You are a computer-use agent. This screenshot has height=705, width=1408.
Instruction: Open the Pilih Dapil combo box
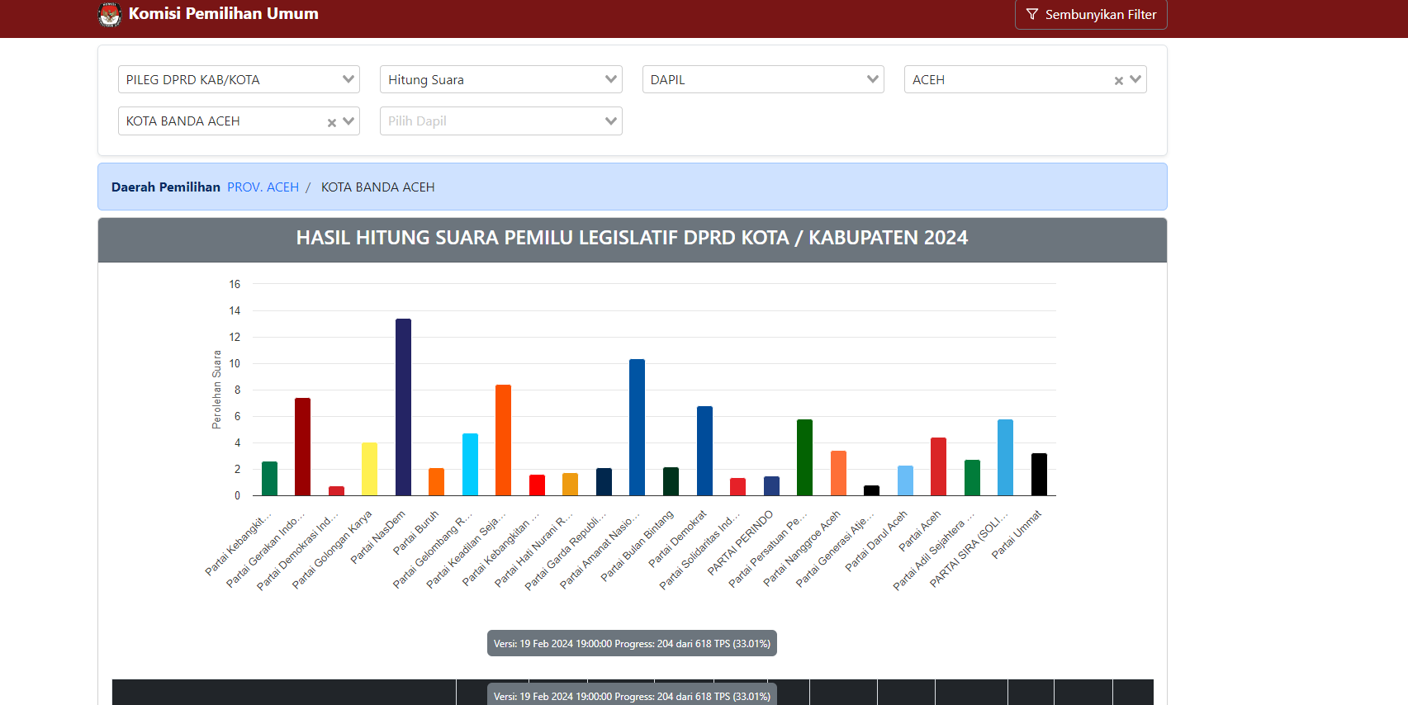pos(500,121)
